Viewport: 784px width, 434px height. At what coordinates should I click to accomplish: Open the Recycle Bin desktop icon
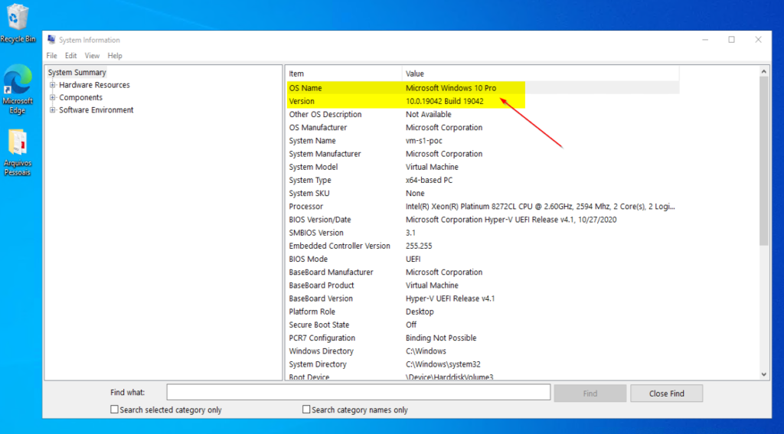click(18, 23)
